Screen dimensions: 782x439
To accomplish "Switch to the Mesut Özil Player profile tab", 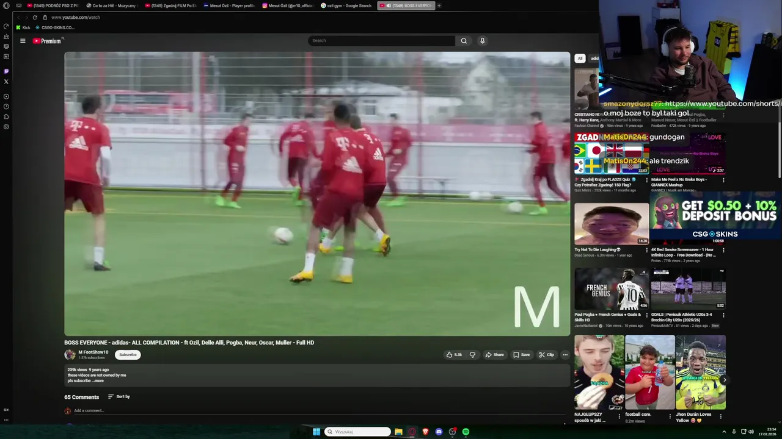I will click(x=229, y=5).
